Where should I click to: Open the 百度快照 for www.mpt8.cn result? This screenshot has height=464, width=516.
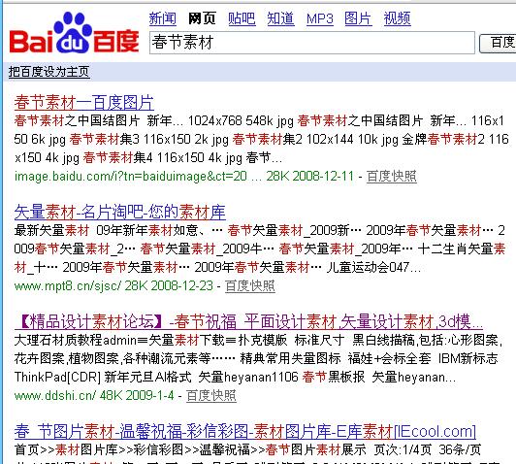(250, 285)
